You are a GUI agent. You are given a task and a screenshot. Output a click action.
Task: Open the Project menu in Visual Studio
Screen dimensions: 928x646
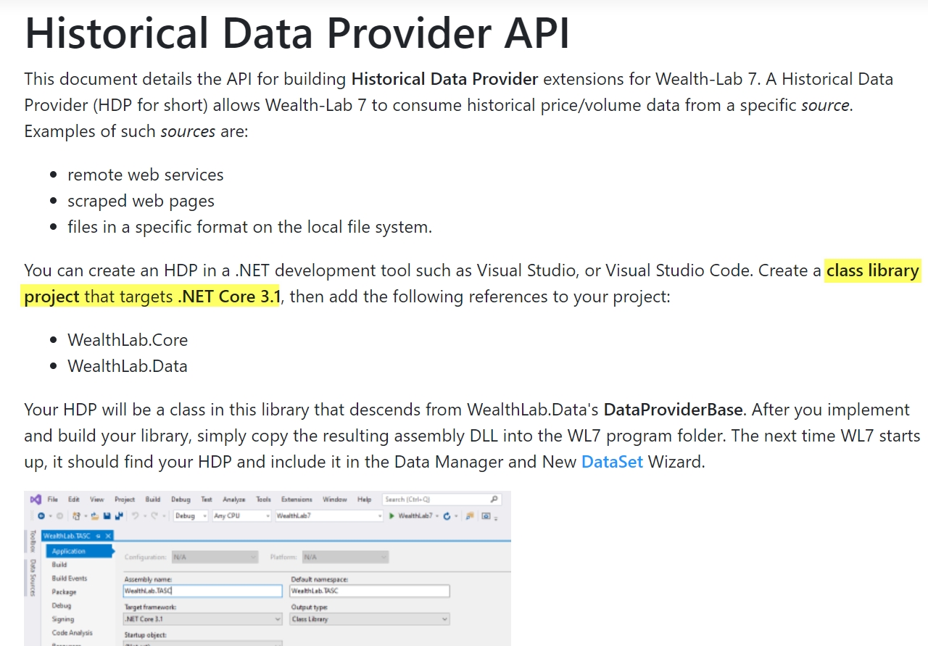pyautogui.click(x=125, y=500)
